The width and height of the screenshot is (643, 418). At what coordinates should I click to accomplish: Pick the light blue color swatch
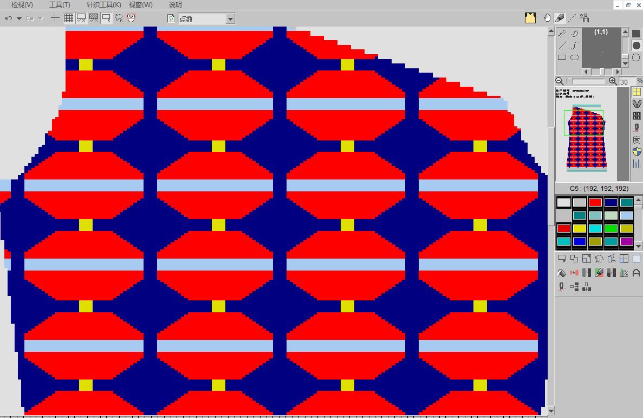[626, 215]
